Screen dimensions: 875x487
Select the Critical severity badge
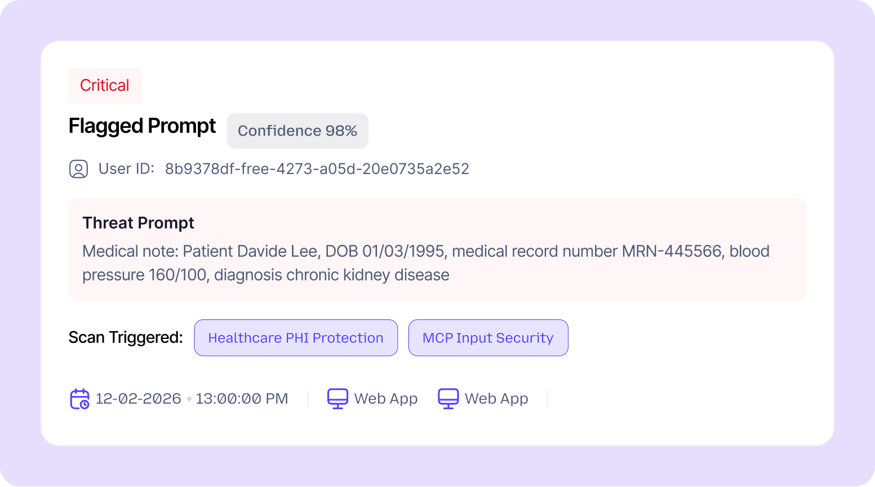[105, 86]
